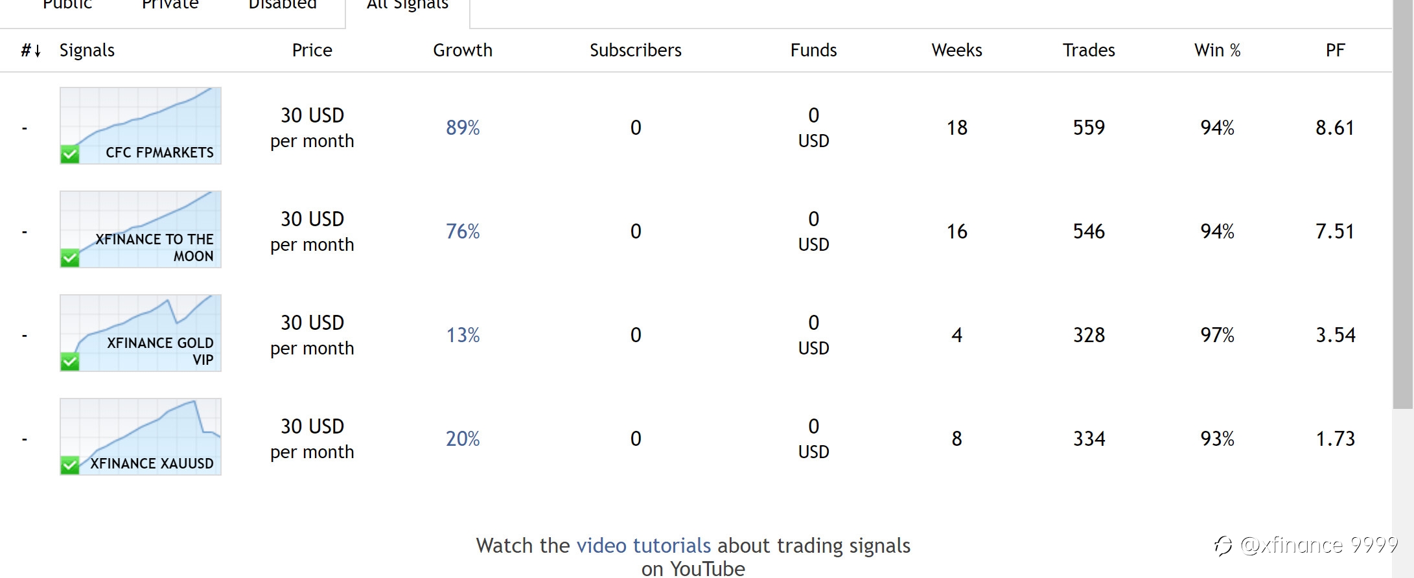Switch to the Private tab

[170, 5]
